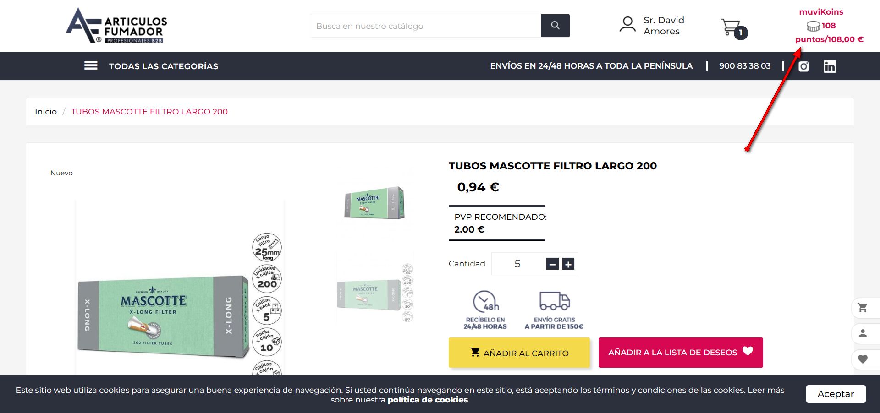The image size is (880, 413).
Task: Go to Inicio breadcrumb link
Action: coord(46,112)
